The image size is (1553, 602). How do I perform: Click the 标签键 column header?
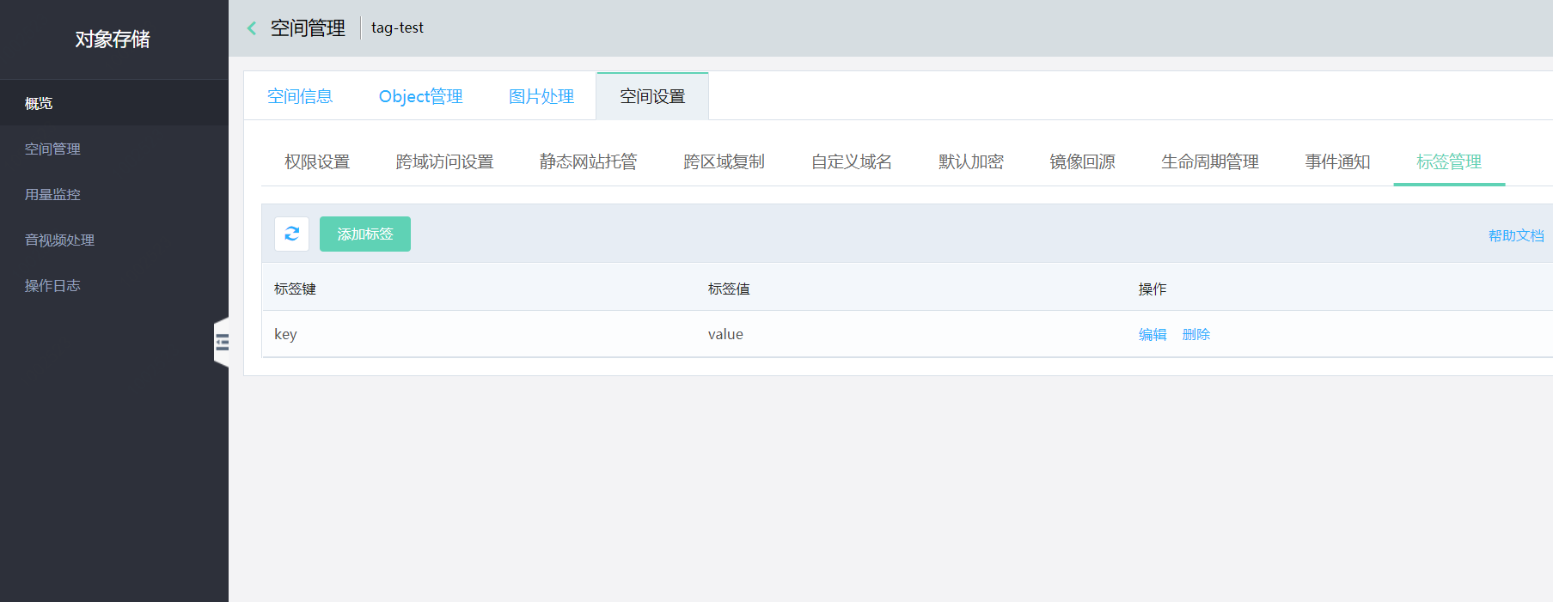click(x=295, y=289)
